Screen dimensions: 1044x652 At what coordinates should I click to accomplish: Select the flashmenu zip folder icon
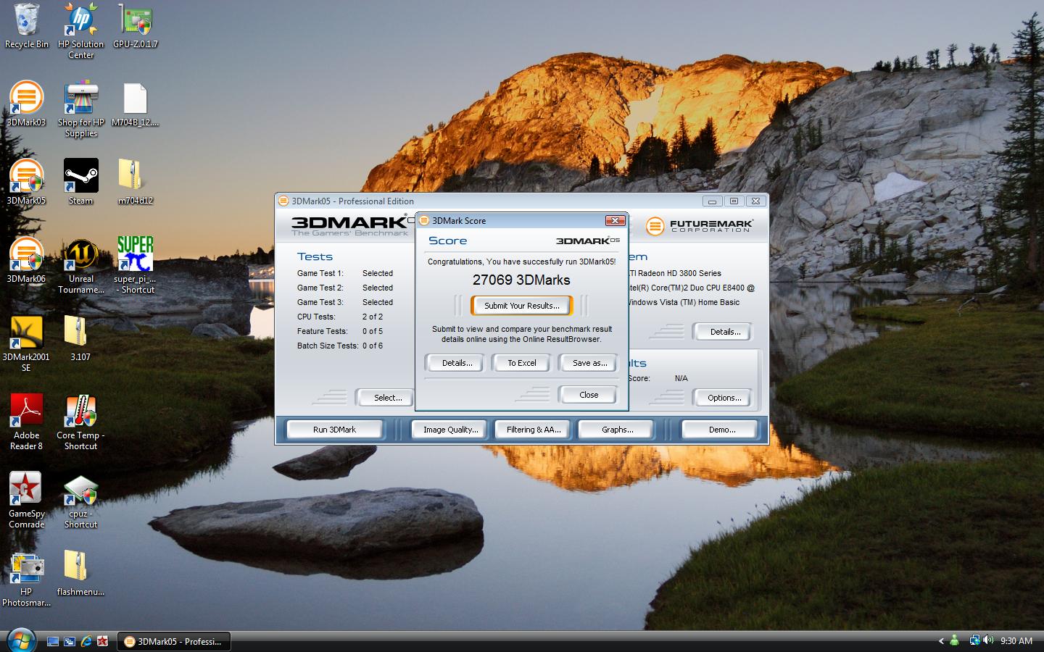point(80,574)
